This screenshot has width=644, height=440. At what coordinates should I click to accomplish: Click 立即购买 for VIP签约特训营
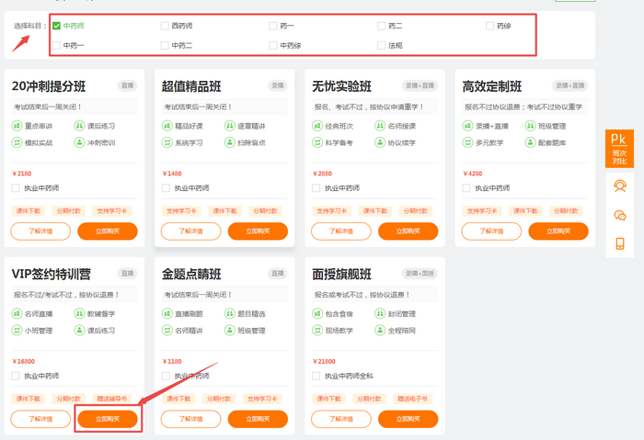click(x=108, y=419)
